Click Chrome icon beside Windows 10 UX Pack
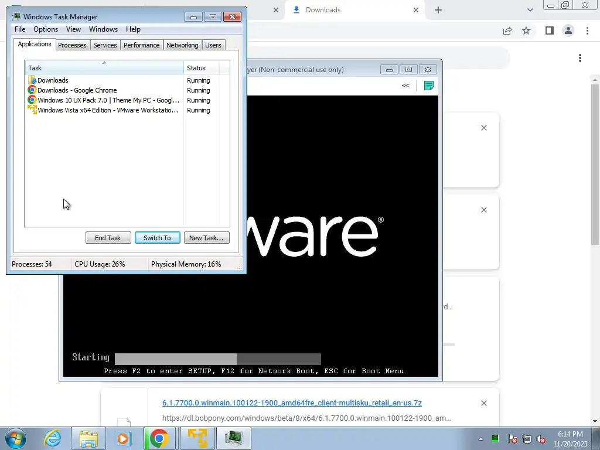The width and height of the screenshot is (600, 450). (x=32, y=100)
